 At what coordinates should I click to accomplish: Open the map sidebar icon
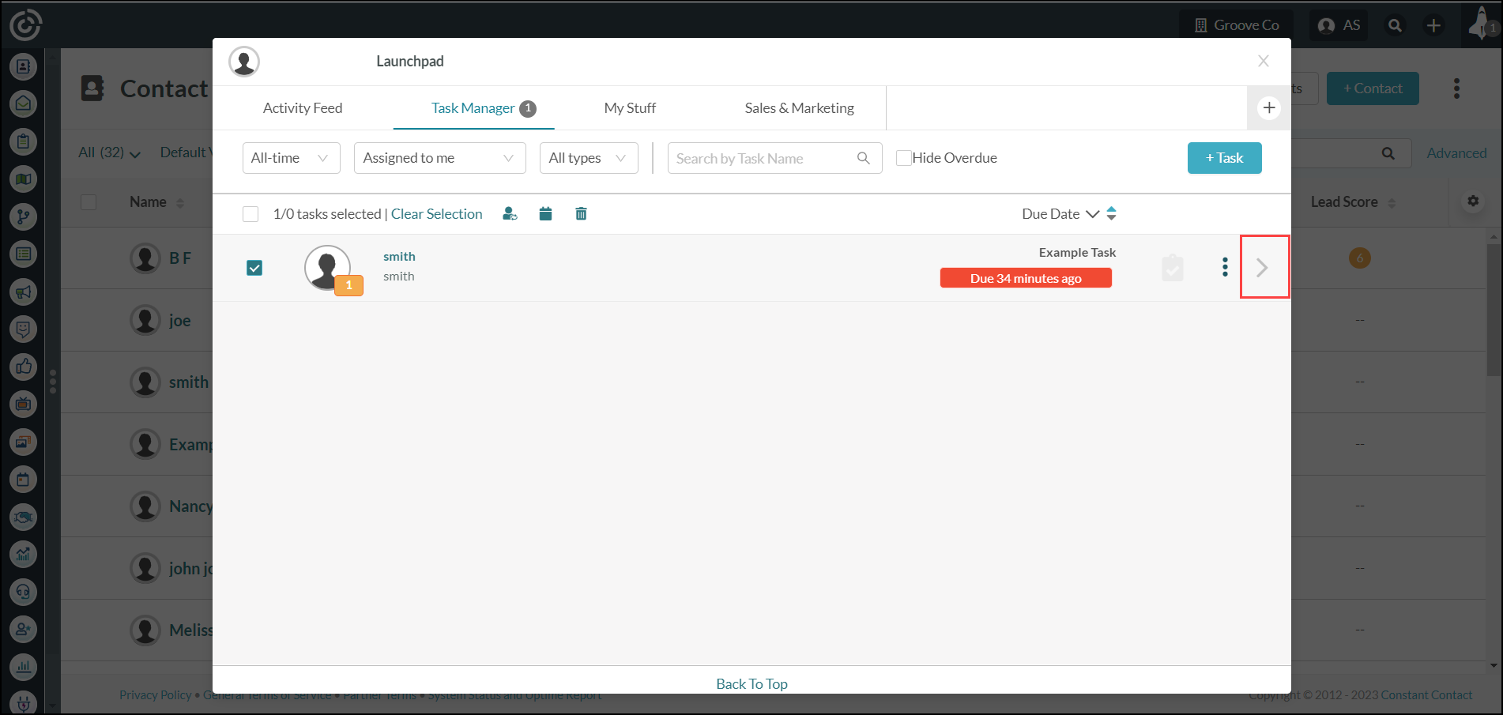click(24, 179)
